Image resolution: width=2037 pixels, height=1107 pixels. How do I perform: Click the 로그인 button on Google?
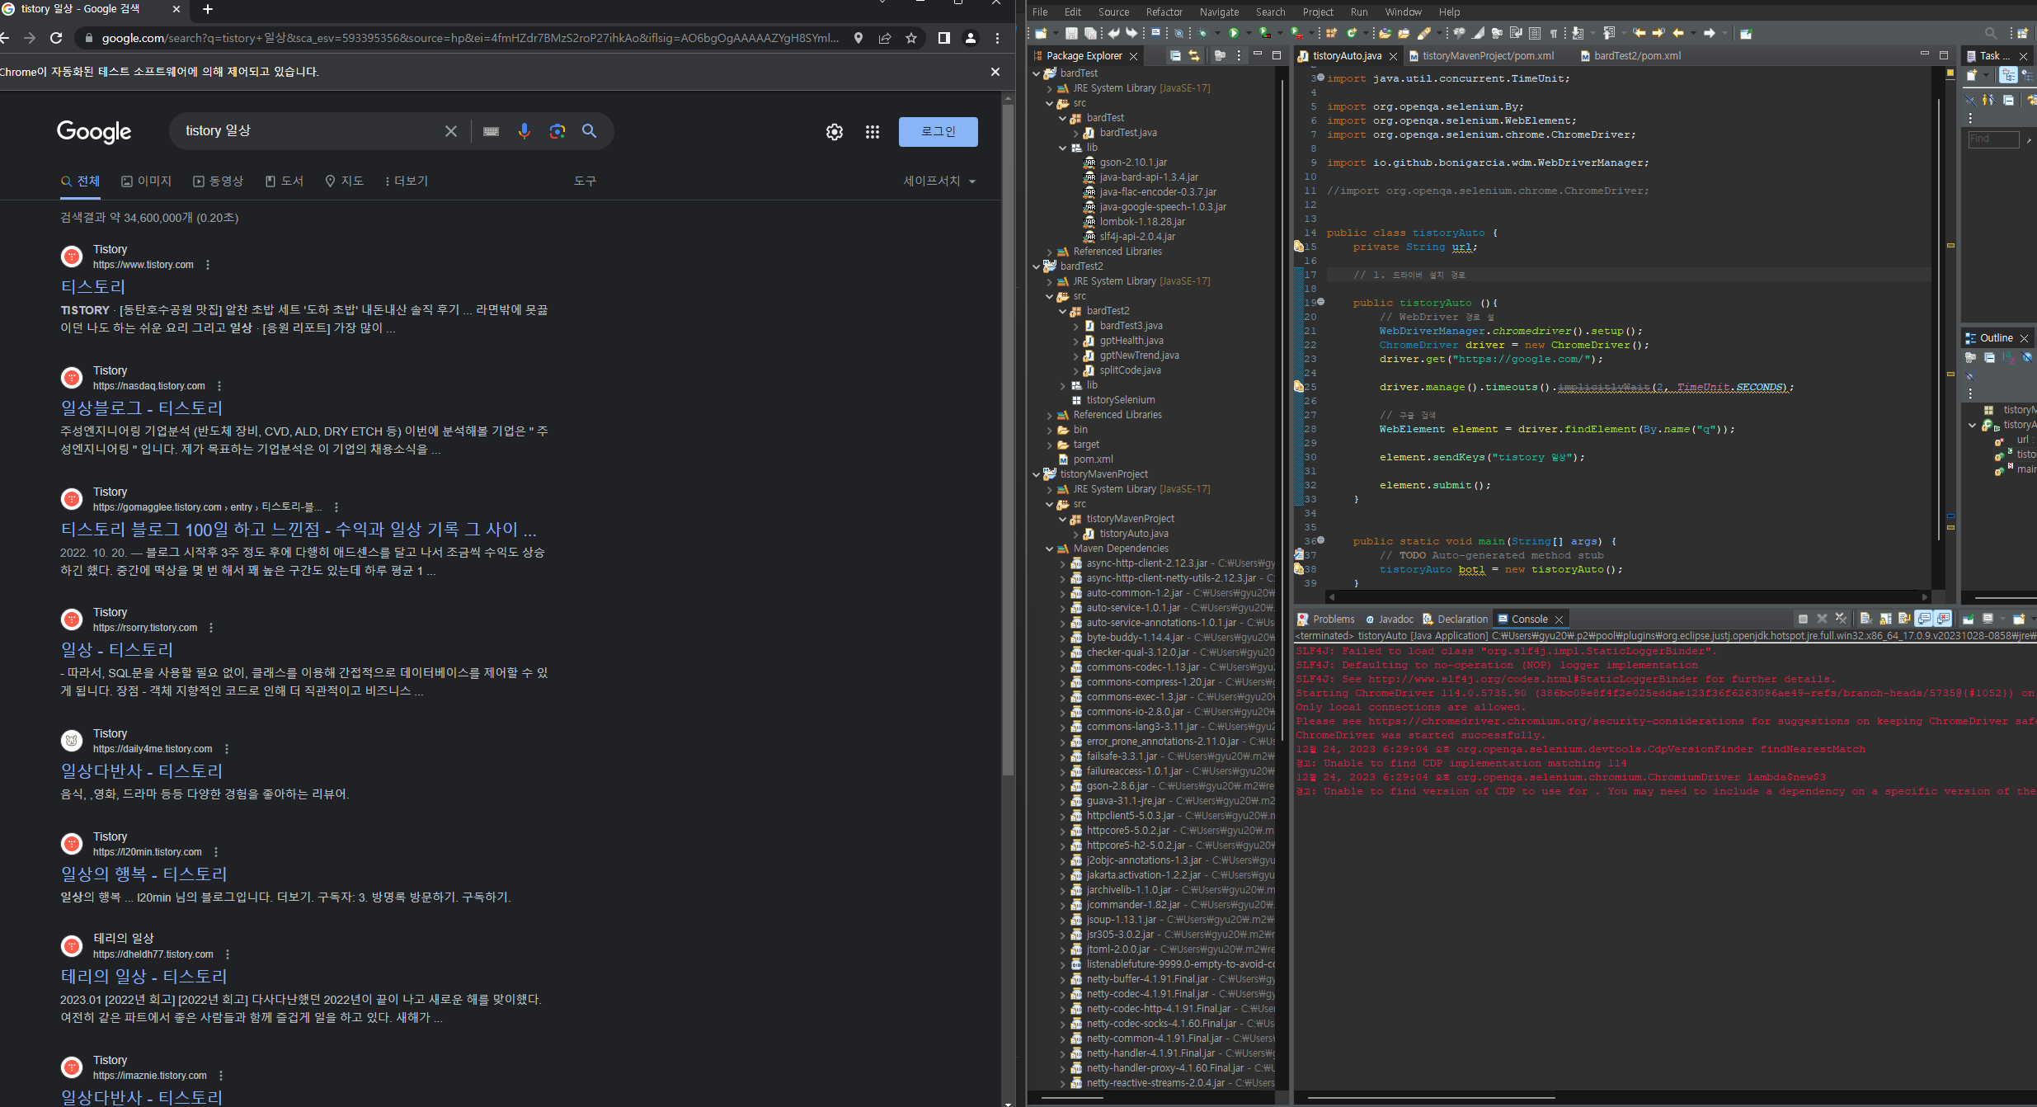[x=938, y=132]
